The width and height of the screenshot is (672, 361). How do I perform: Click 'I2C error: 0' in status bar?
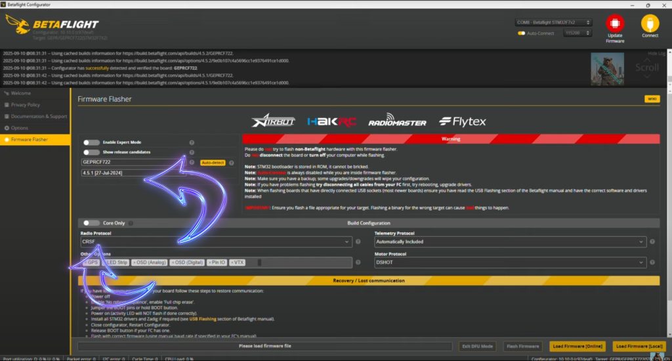(114, 359)
